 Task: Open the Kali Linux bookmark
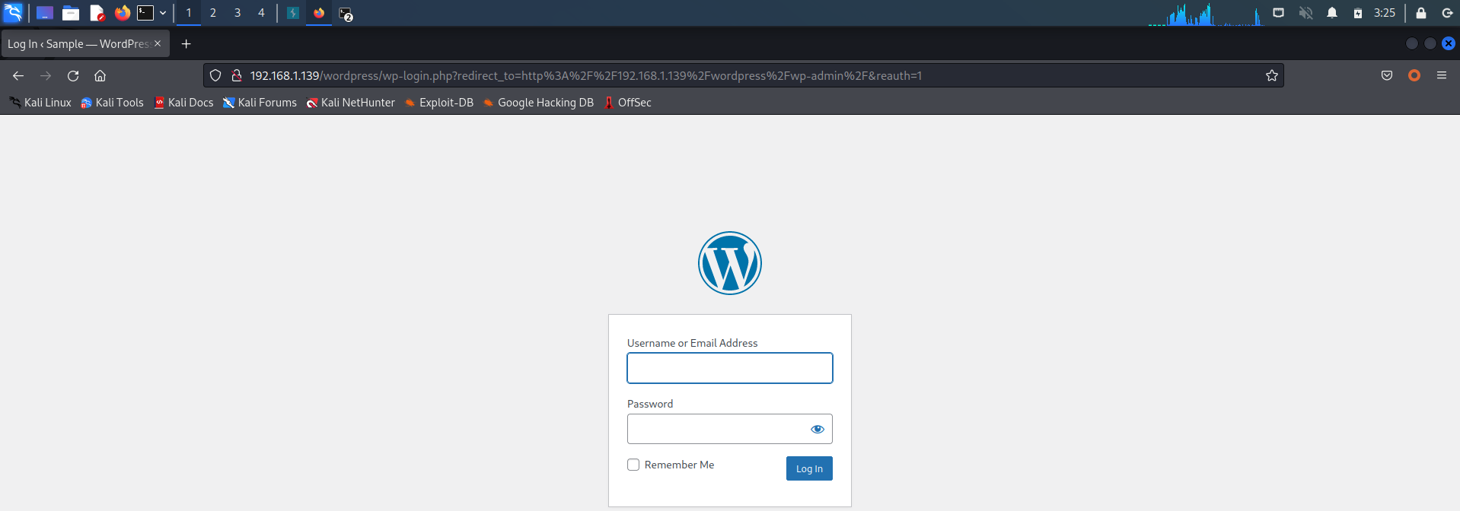pyautogui.click(x=40, y=103)
